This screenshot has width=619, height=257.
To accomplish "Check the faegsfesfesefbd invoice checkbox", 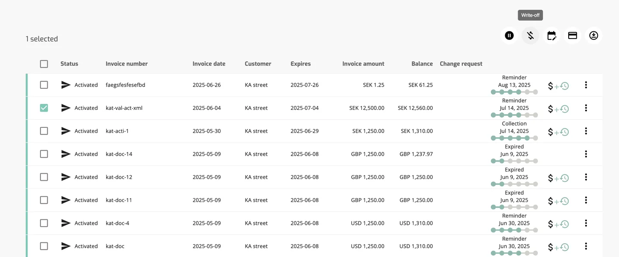I will [x=44, y=85].
